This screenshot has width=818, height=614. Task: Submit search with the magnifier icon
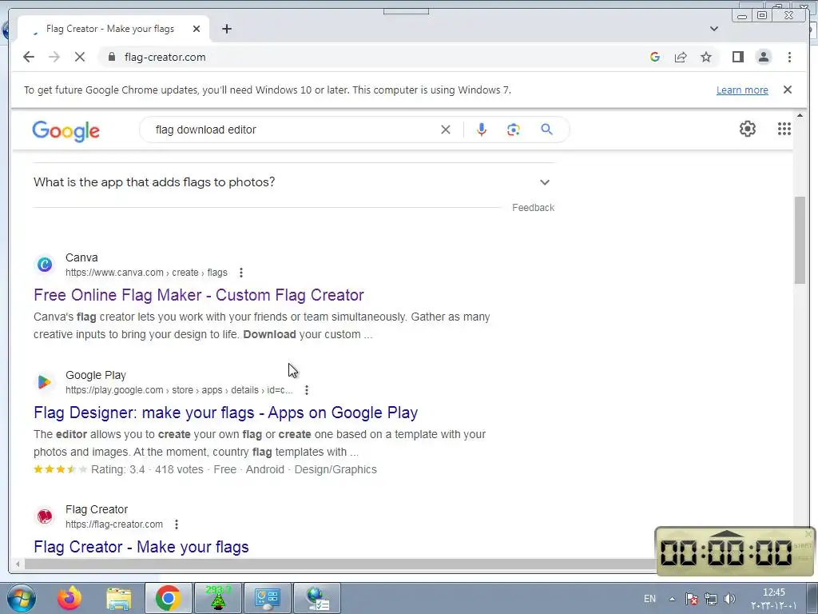pos(546,130)
